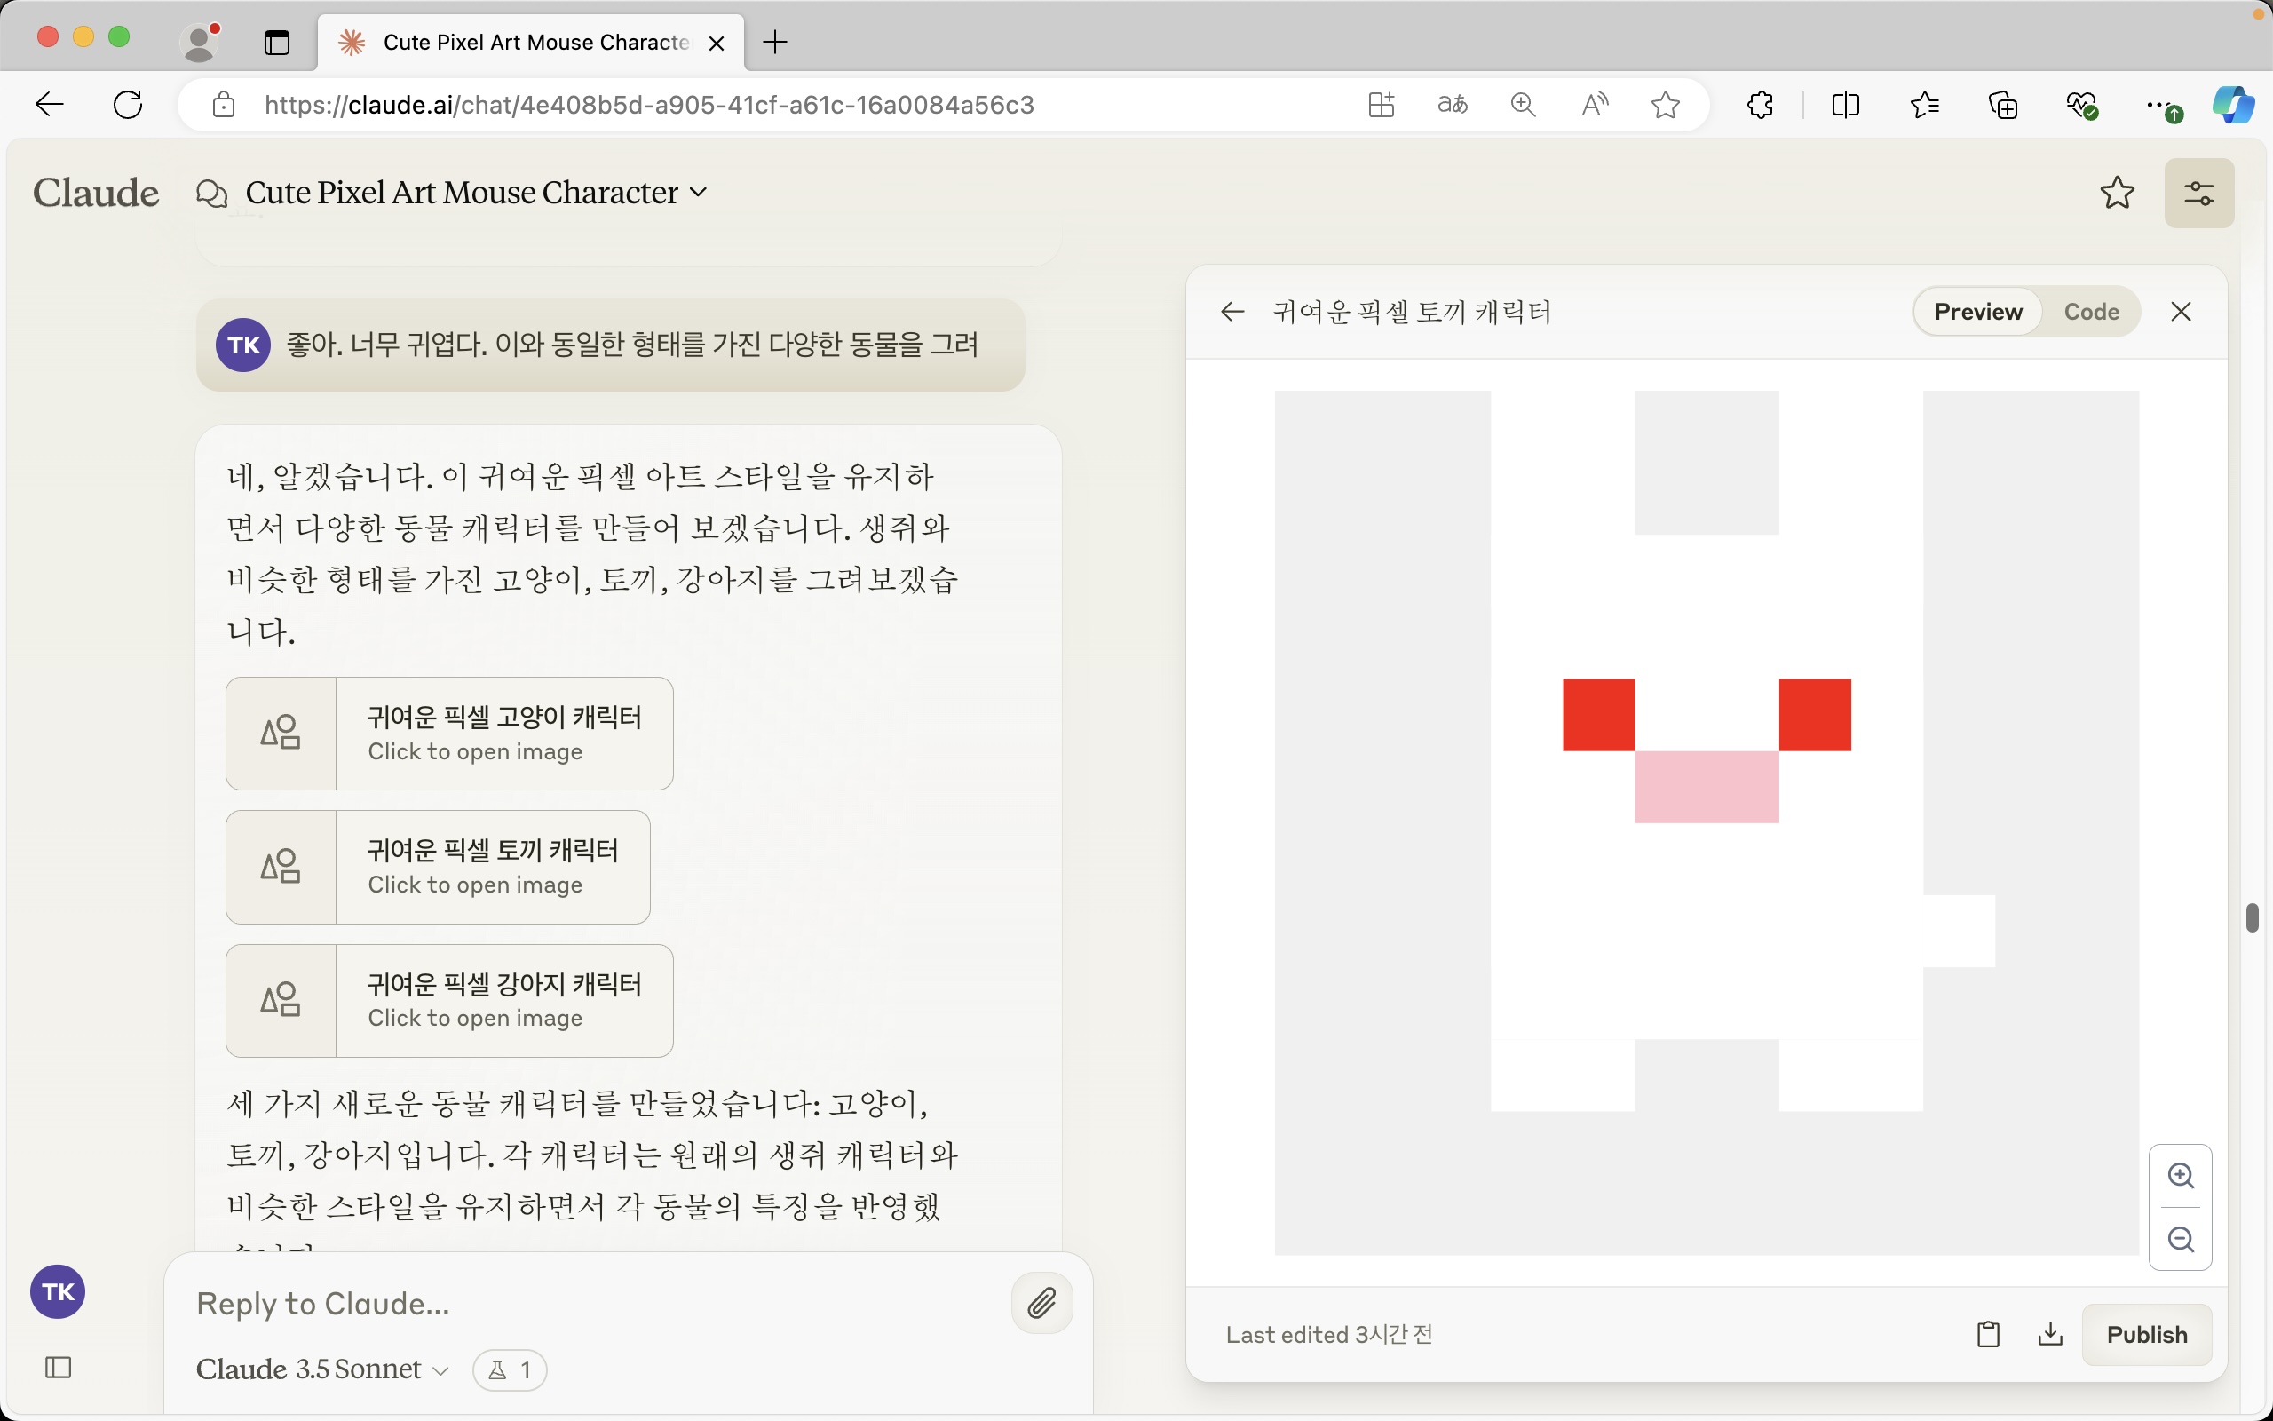Star this chat in Claude header
Image resolution: width=2273 pixels, height=1421 pixels.
(x=2117, y=193)
